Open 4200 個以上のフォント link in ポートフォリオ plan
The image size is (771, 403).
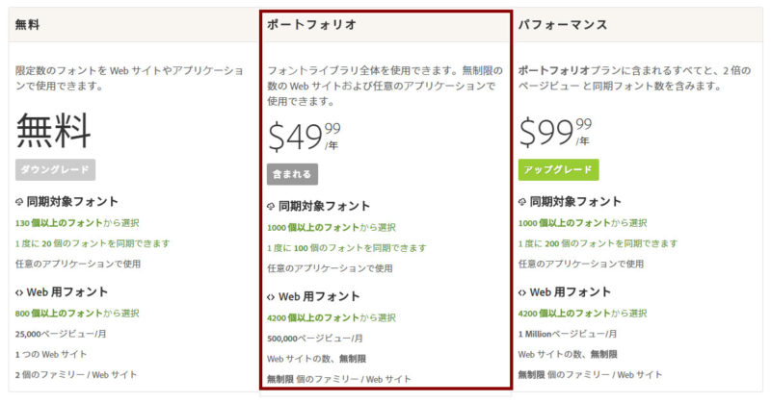pyautogui.click(x=313, y=317)
